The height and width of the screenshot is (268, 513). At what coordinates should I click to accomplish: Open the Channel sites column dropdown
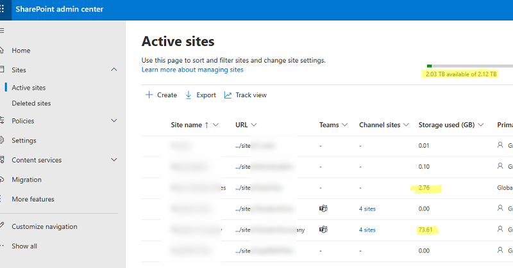(x=406, y=125)
